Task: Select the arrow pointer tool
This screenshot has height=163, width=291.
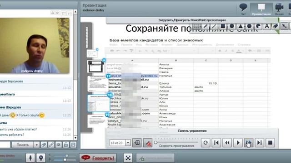Action: 285,26
